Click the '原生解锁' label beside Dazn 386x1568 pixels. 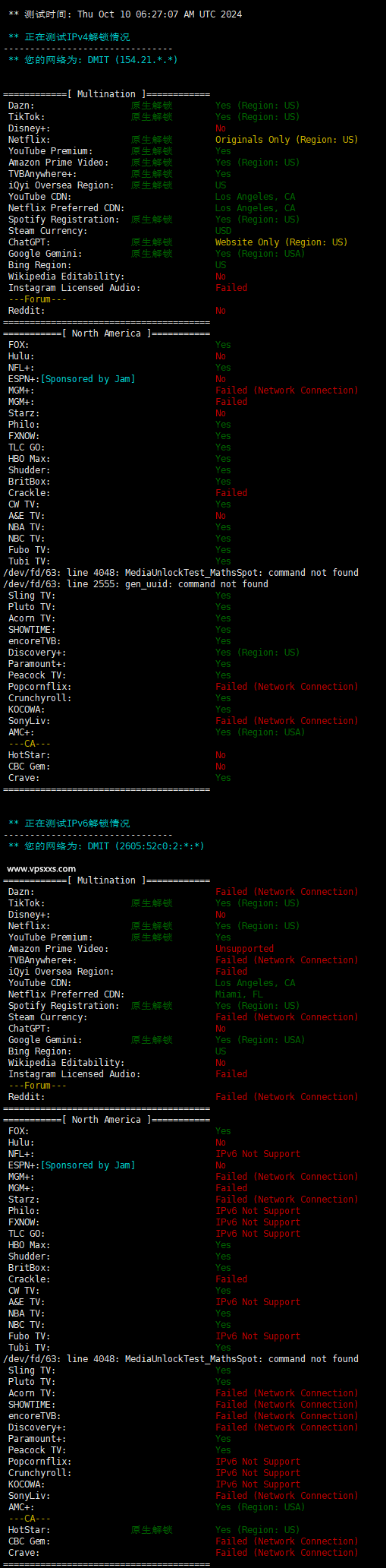click(x=152, y=106)
